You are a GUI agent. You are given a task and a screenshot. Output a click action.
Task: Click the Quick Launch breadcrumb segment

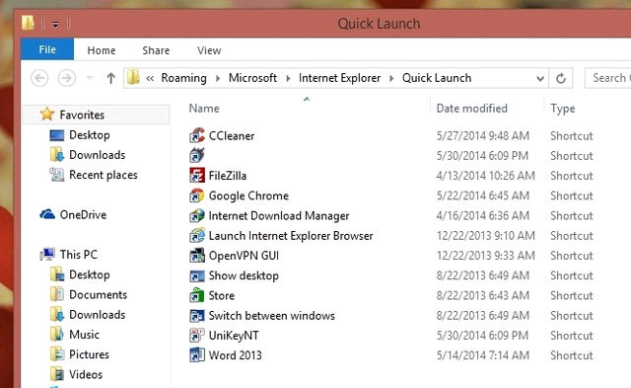(437, 78)
